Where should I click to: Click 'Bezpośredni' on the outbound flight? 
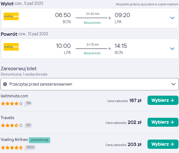click(92, 23)
